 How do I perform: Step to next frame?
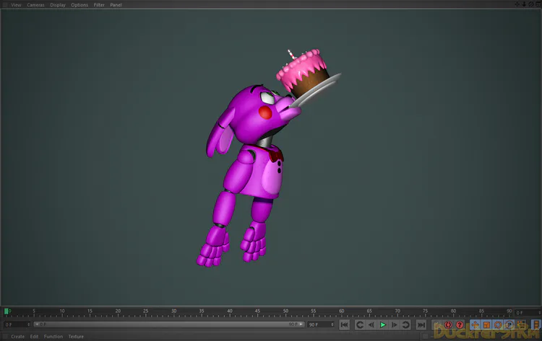click(394, 325)
